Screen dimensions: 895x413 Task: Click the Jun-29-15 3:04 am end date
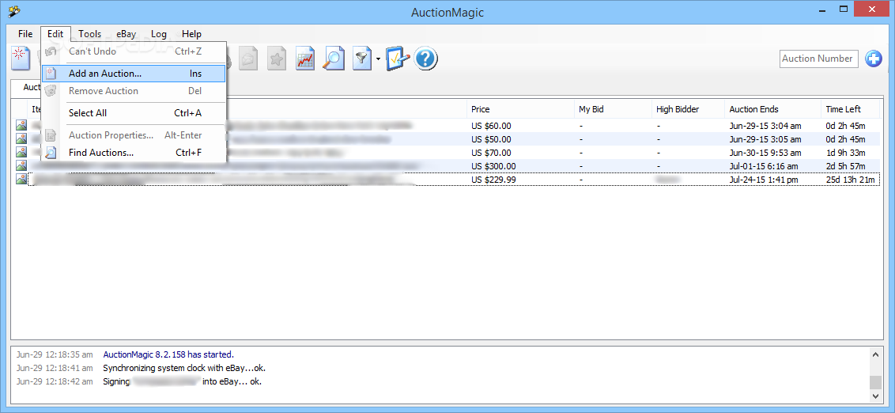coord(765,126)
